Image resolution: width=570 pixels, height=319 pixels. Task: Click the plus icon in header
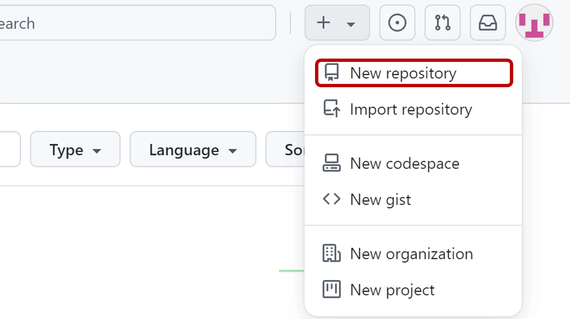323,23
